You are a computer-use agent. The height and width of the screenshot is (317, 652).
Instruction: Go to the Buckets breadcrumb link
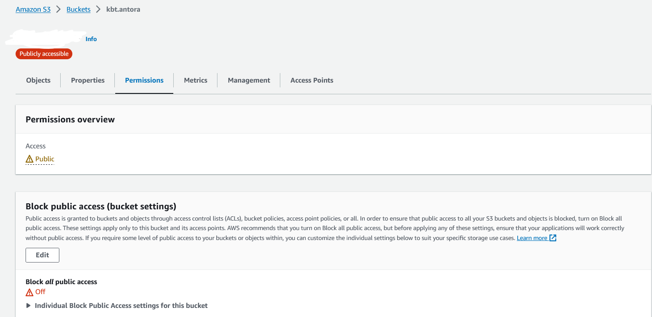[78, 9]
